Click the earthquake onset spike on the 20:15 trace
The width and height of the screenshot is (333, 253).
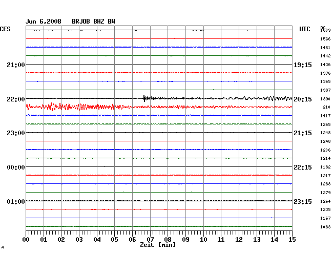[x=144, y=98]
